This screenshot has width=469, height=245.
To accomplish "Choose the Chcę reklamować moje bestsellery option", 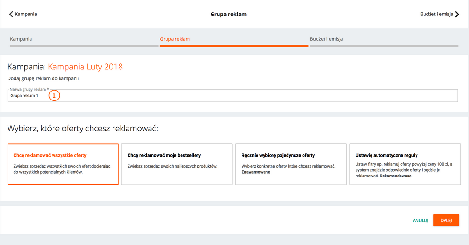I will coord(177,164).
